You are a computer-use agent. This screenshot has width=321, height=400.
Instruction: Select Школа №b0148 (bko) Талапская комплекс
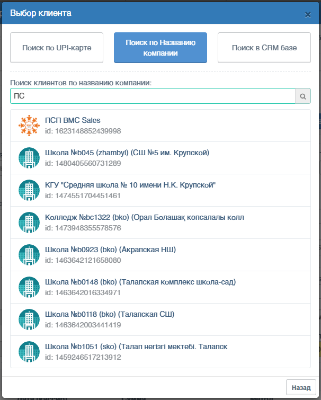pos(140,282)
